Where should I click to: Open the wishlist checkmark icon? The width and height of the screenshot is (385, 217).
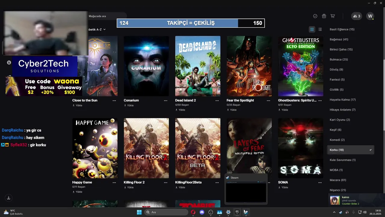315,16
